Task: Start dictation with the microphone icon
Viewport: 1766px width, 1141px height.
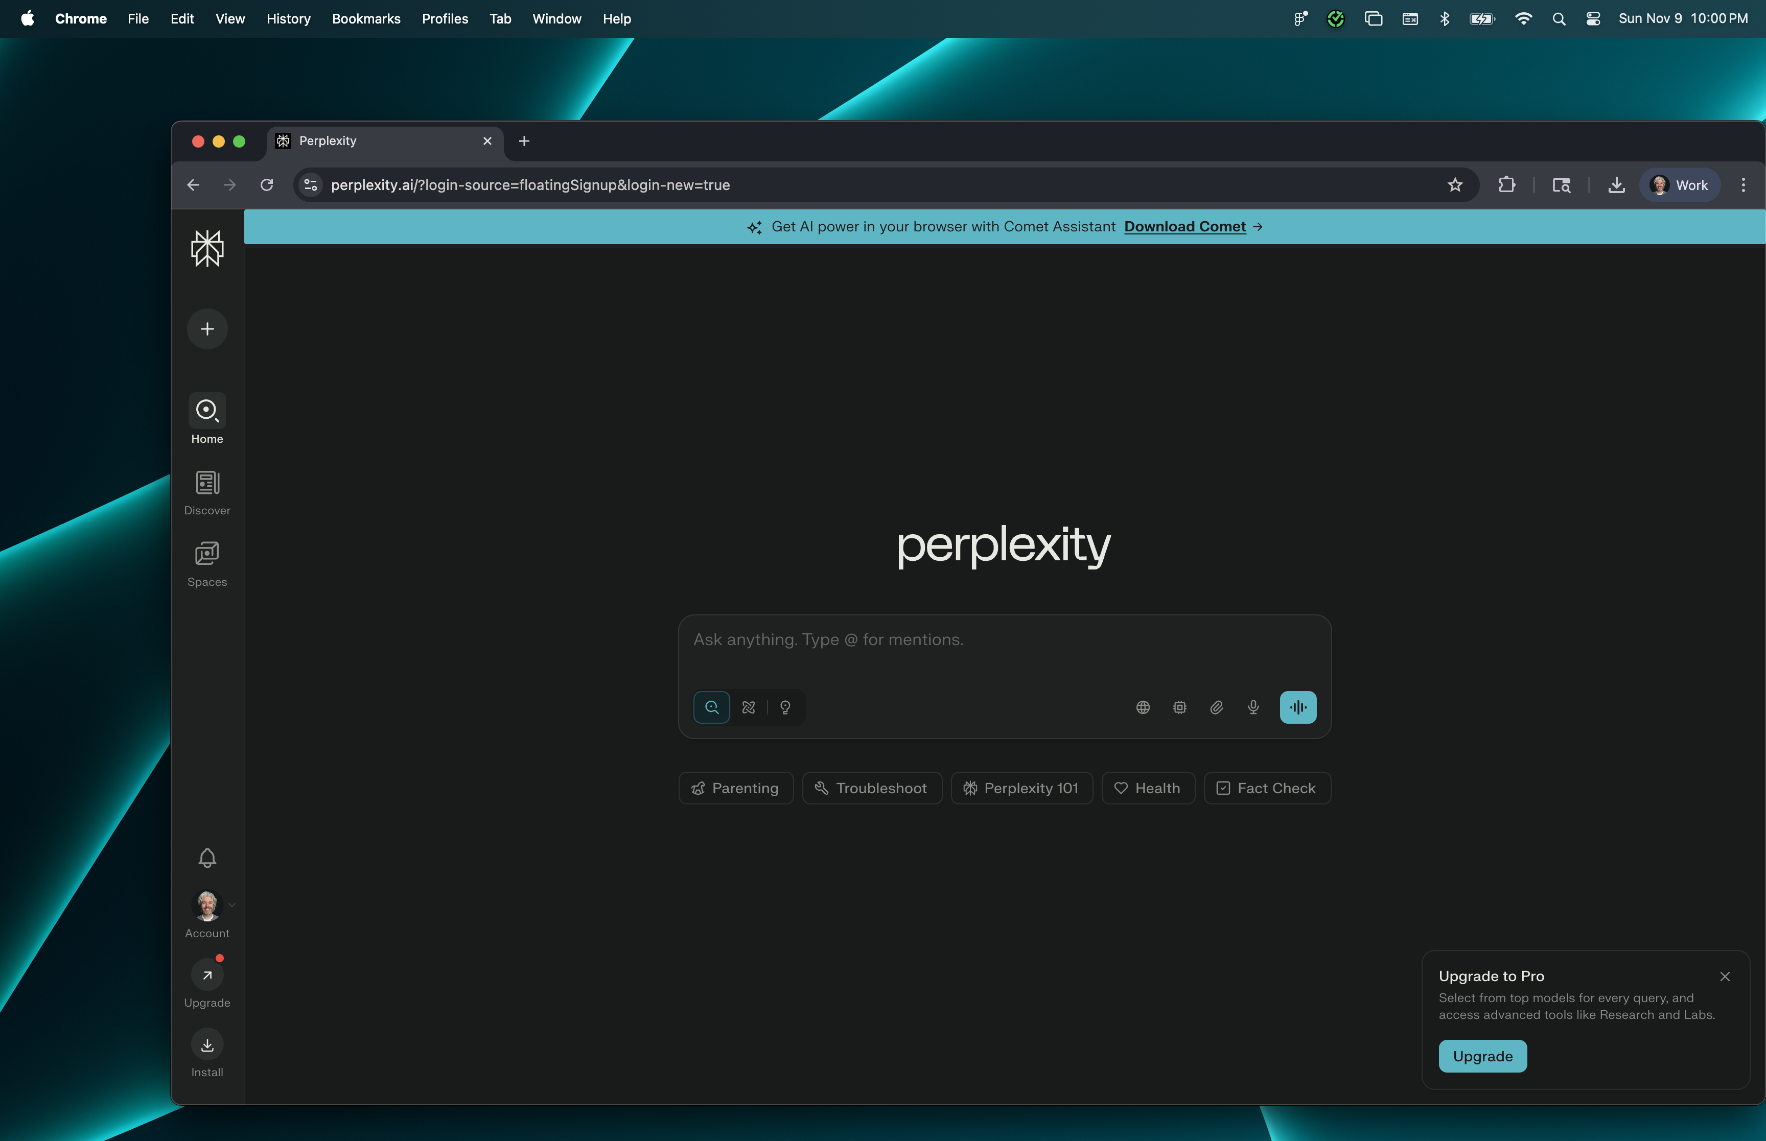Action: tap(1253, 707)
